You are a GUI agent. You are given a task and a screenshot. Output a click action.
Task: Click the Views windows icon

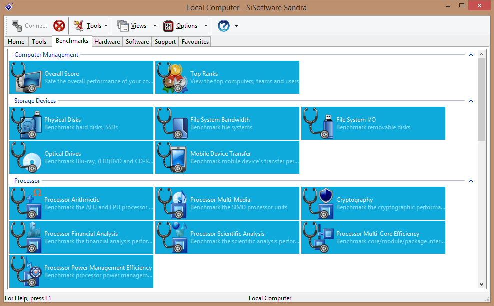pos(123,26)
